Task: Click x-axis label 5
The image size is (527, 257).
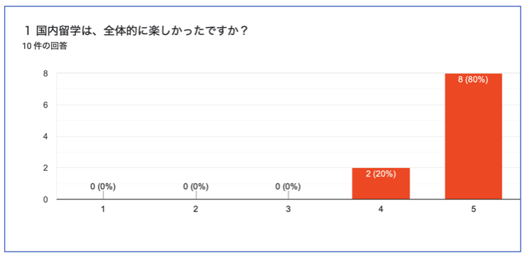Action: 473,209
